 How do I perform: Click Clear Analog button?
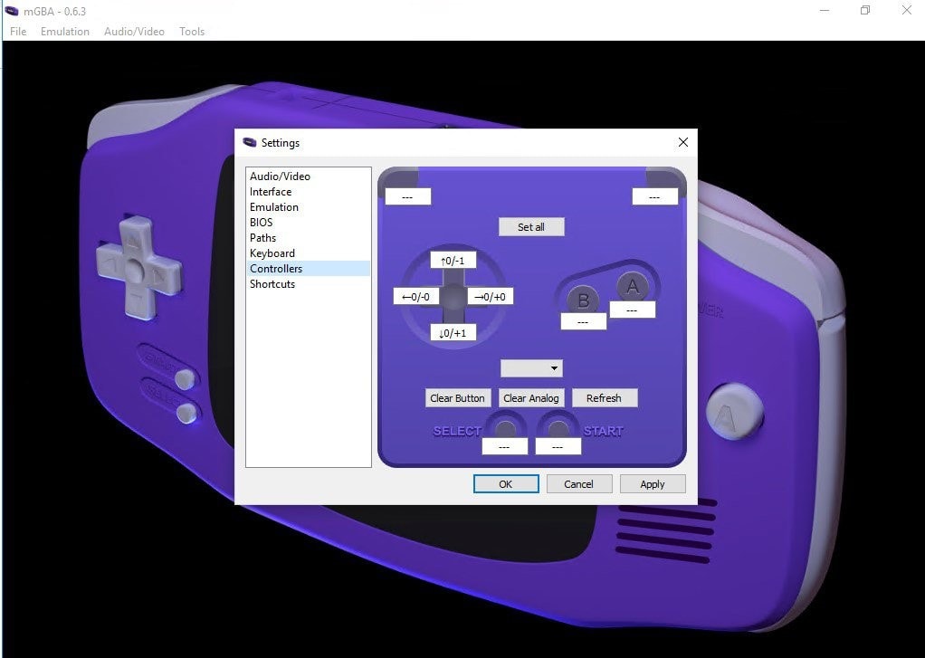tap(531, 397)
